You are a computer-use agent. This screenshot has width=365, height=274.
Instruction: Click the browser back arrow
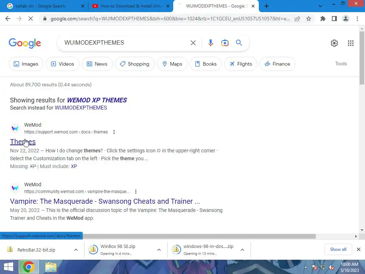[x=8, y=19]
